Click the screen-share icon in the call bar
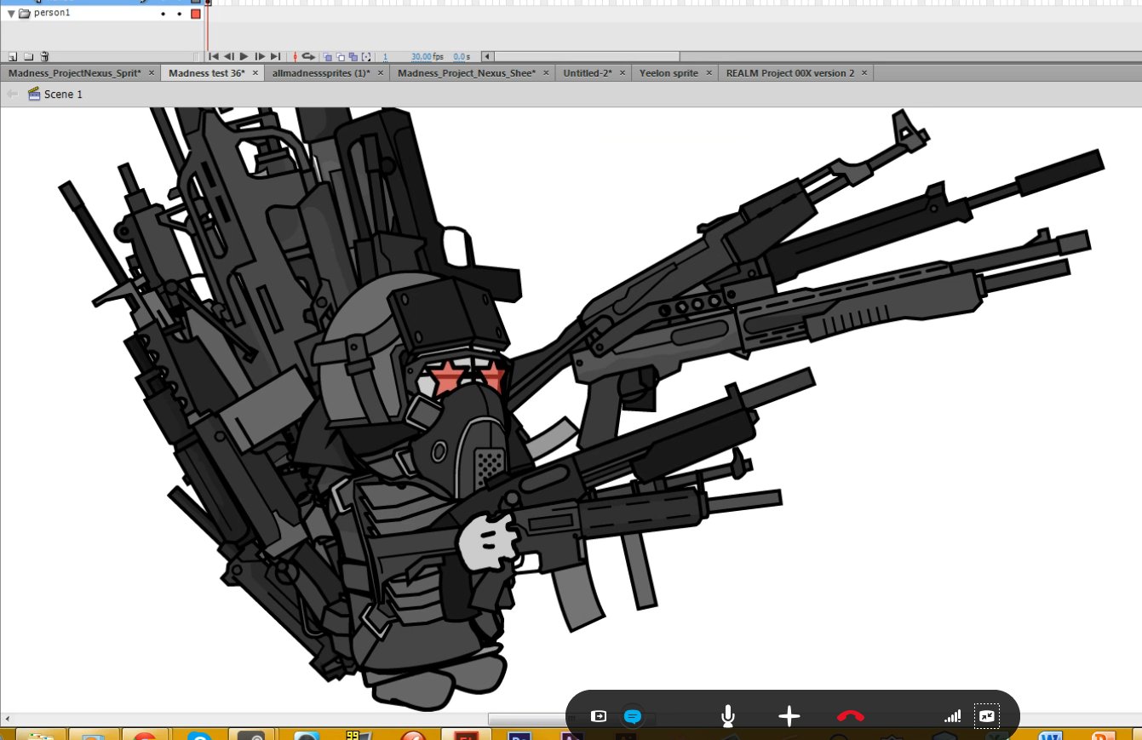Screen dimensions: 1142x740 [987, 717]
